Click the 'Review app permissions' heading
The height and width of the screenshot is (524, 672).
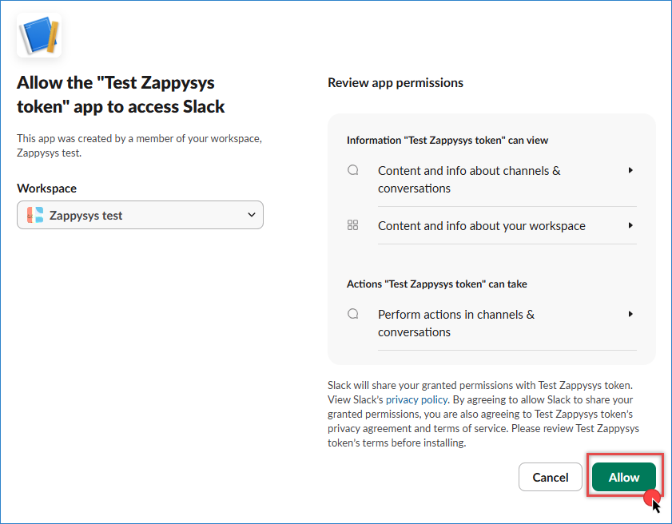click(x=396, y=82)
